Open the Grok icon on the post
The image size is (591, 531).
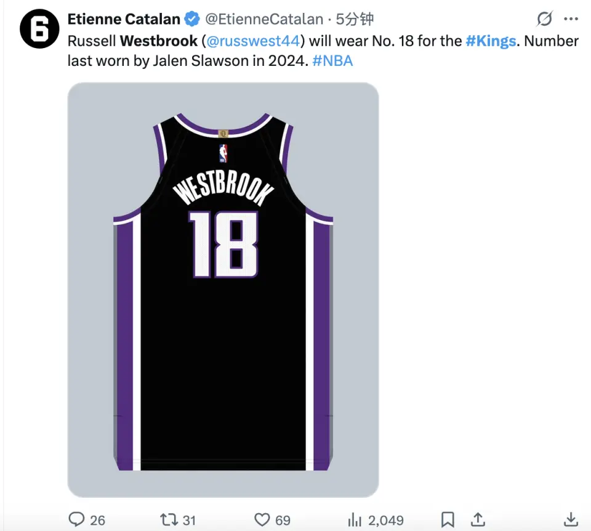(x=545, y=19)
